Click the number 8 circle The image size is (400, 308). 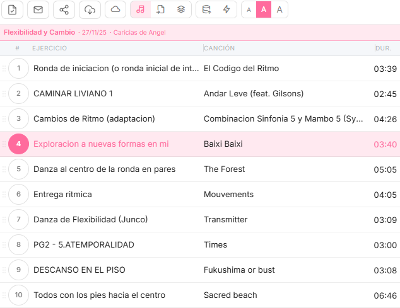coord(19,245)
